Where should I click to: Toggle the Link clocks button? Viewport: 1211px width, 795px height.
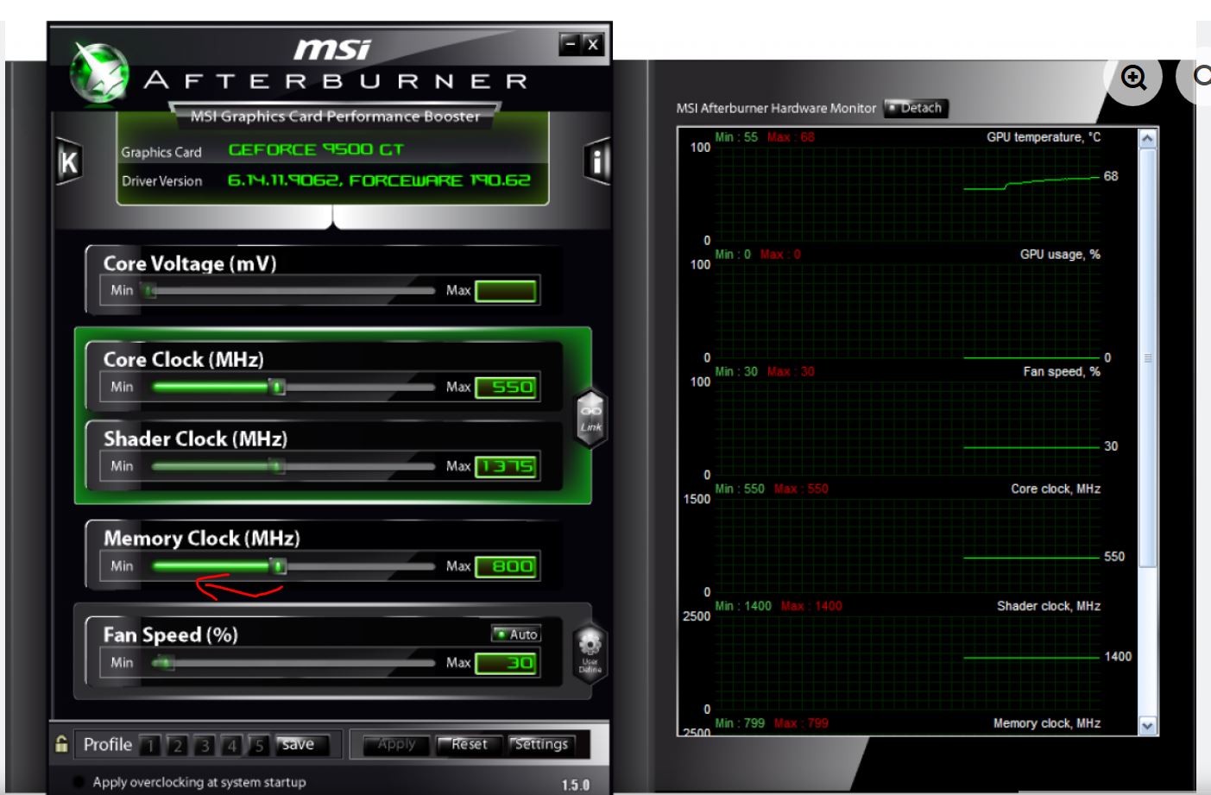(x=590, y=418)
